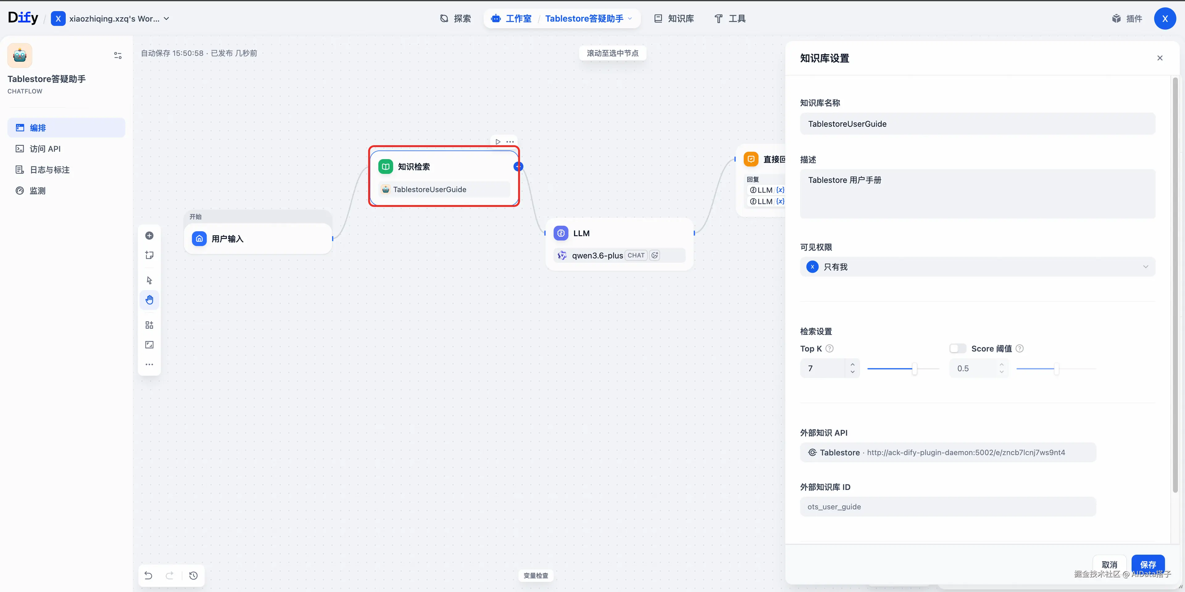Select the hand pan mode tool
Image resolution: width=1185 pixels, height=592 pixels.
coord(149,300)
